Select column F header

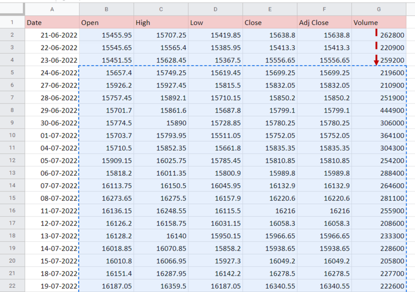click(325, 9)
